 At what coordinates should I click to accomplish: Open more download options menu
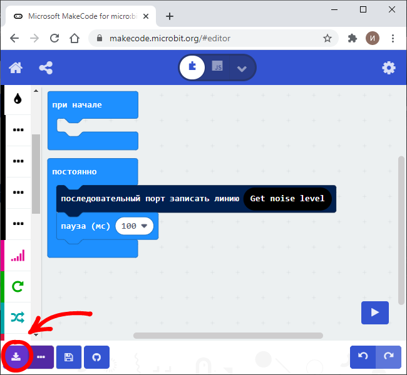(x=41, y=357)
